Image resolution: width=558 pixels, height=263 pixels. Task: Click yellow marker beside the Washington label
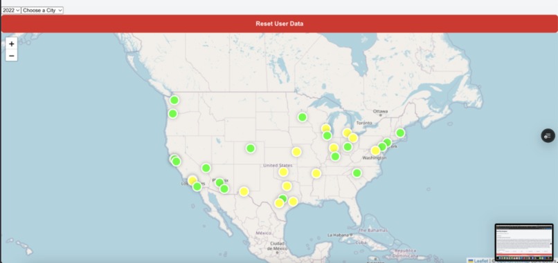(376, 150)
